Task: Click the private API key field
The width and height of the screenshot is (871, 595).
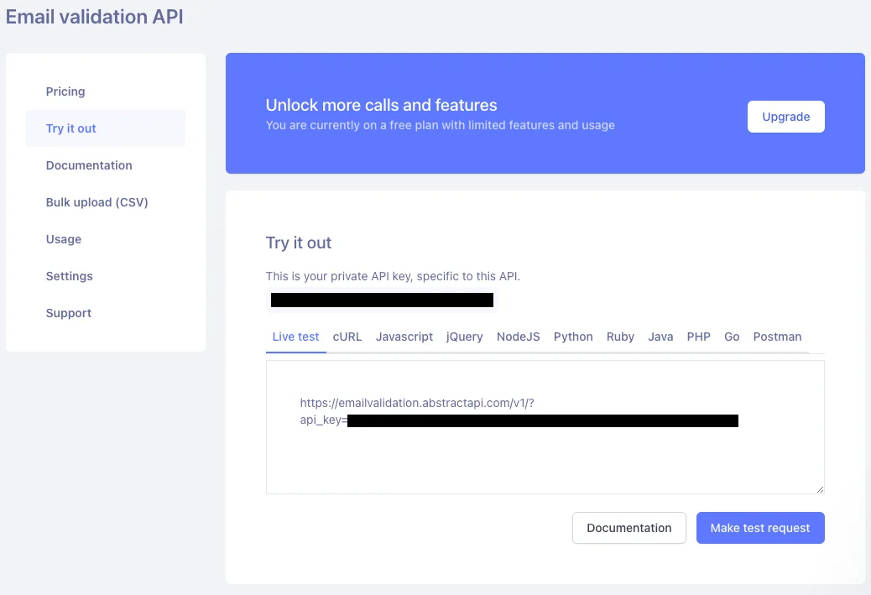Action: (x=382, y=300)
